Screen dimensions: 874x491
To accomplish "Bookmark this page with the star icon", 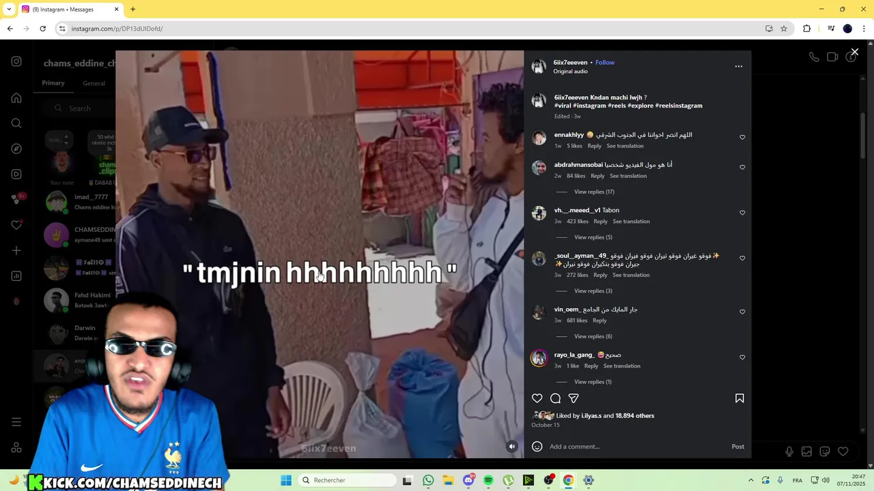I will pyautogui.click(x=784, y=29).
